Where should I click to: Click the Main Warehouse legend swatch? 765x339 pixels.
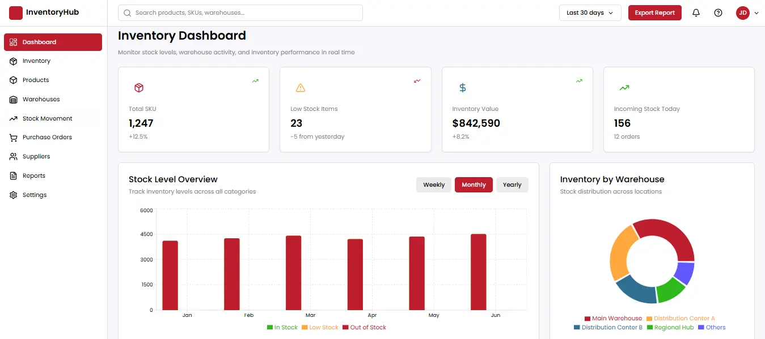tap(588, 319)
